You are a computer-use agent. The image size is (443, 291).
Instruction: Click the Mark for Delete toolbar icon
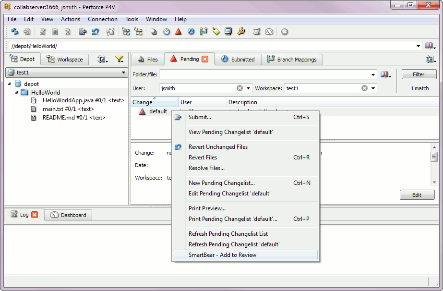pos(68,31)
